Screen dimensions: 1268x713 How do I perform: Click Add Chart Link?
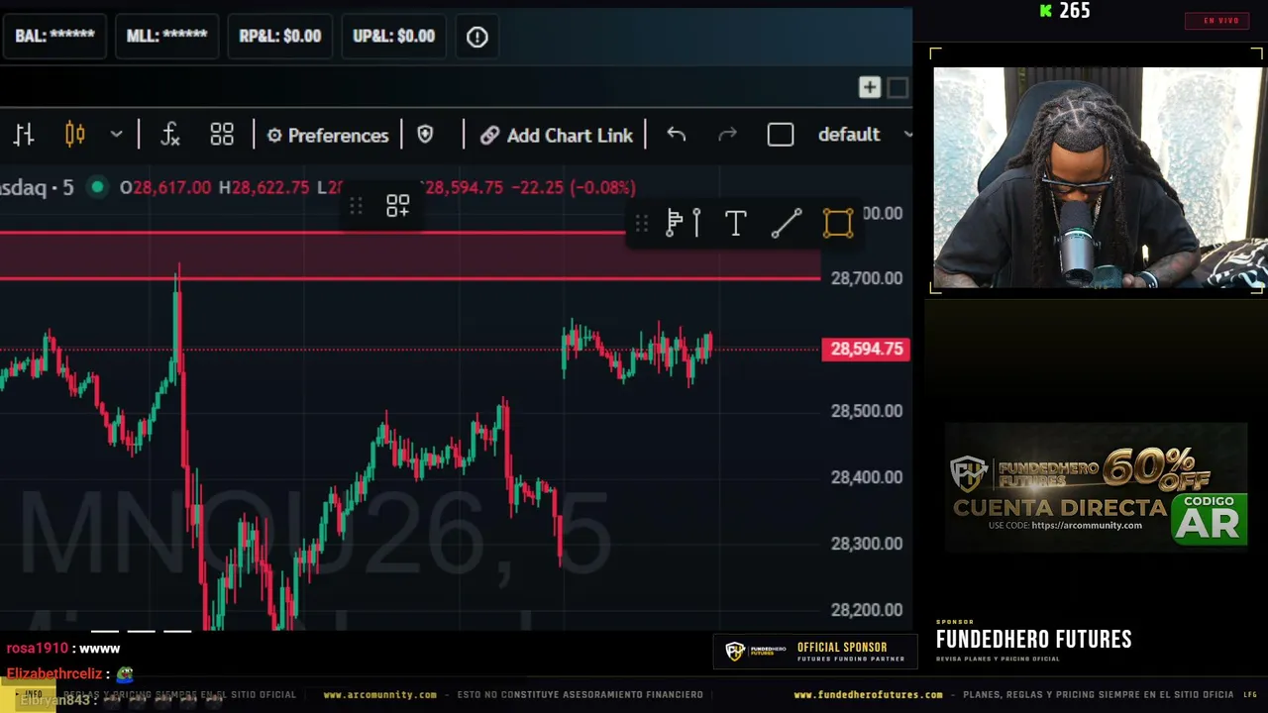tap(557, 135)
